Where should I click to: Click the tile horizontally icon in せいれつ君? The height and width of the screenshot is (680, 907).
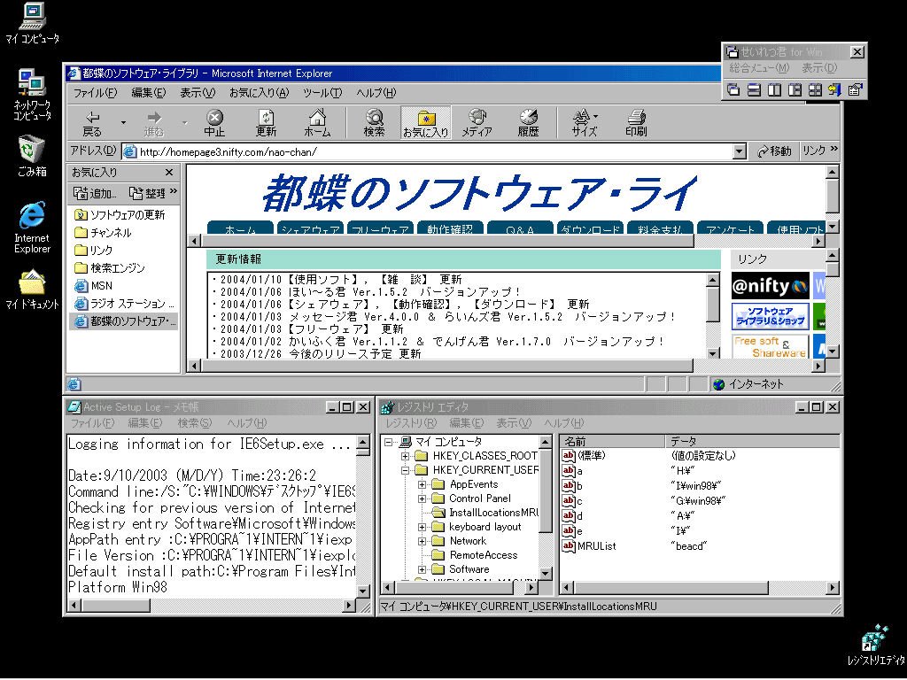(754, 89)
